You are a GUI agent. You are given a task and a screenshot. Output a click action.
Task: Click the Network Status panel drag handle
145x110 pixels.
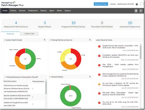coord(50,77)
